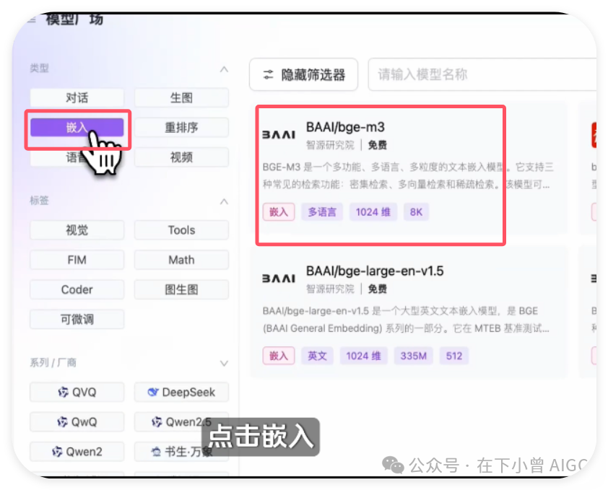Select the 重排序 type filter
The width and height of the screenshot is (608, 490).
point(181,128)
